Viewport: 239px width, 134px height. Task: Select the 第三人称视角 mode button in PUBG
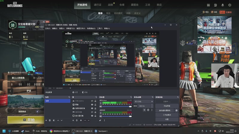point(18,78)
